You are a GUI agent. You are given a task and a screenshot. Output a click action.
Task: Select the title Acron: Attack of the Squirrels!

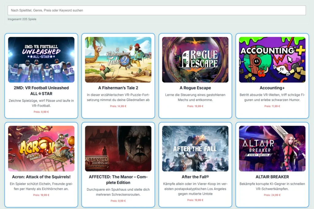coord(41,177)
